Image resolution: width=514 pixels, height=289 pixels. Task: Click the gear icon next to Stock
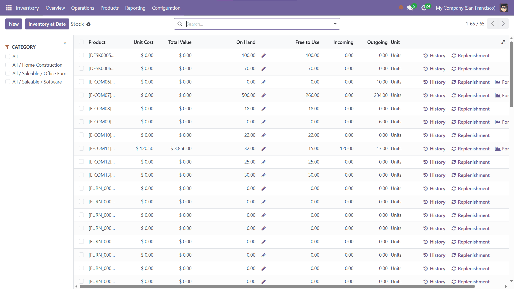tap(89, 24)
